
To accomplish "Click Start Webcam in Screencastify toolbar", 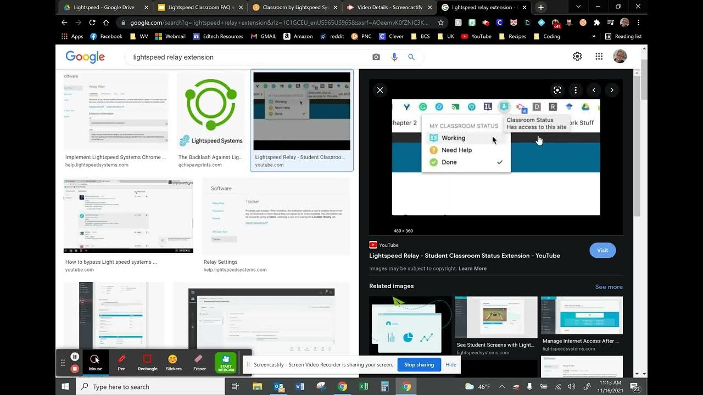I will tap(226, 363).
